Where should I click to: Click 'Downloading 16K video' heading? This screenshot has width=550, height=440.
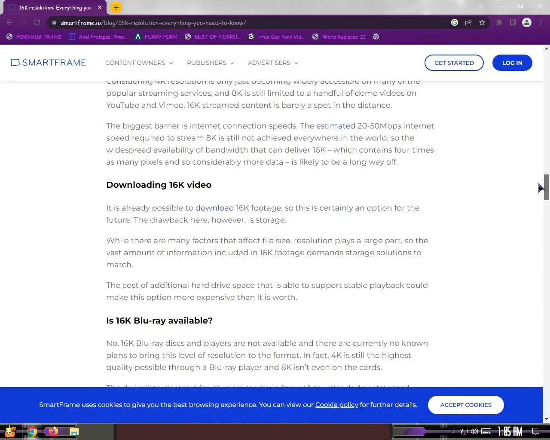159,185
